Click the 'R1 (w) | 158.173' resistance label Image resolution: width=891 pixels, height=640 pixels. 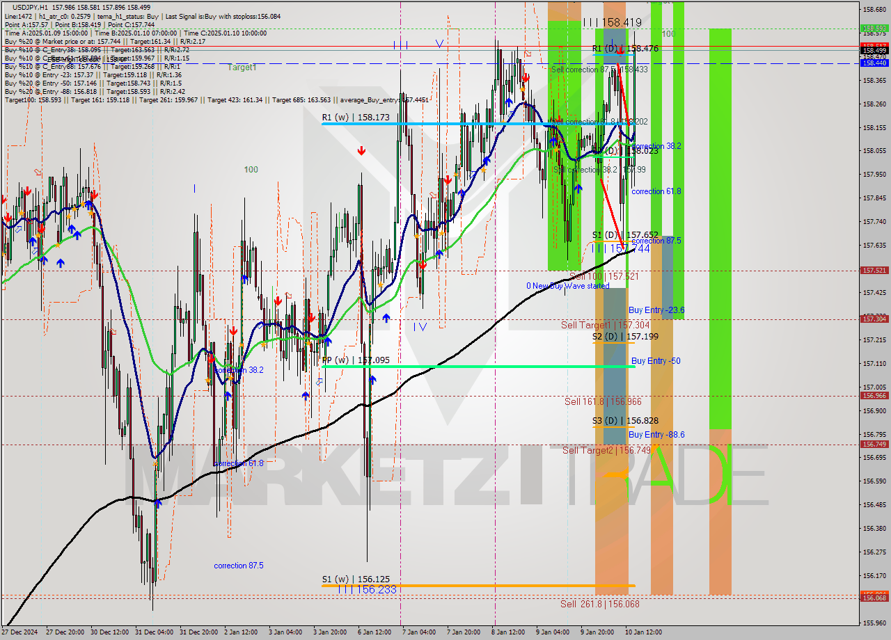point(356,118)
